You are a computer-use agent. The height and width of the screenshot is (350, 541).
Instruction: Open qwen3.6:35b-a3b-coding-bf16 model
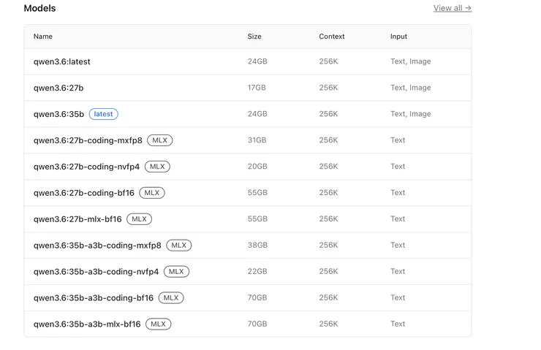(93, 297)
